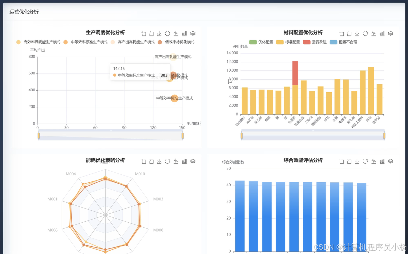Viewport: 408px width, 254px height.
Task: Hide the 配置不合理 legend series
Action: (x=343, y=42)
